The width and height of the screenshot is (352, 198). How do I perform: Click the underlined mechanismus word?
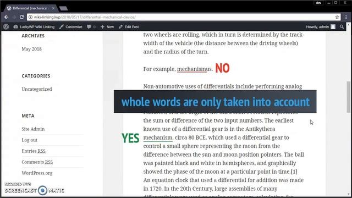pyautogui.click(x=194, y=69)
